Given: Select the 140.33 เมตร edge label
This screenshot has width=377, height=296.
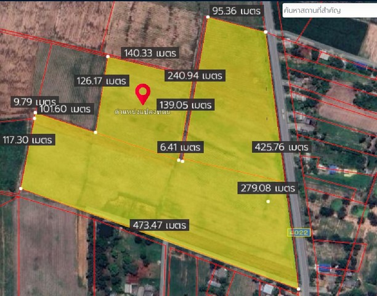Looking at the screenshot, I should click(150, 54).
